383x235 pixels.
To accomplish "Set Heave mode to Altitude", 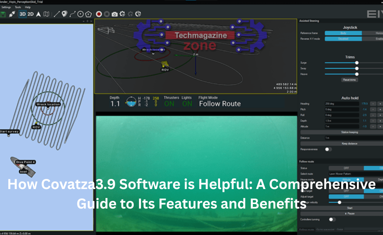I will (346, 180).
